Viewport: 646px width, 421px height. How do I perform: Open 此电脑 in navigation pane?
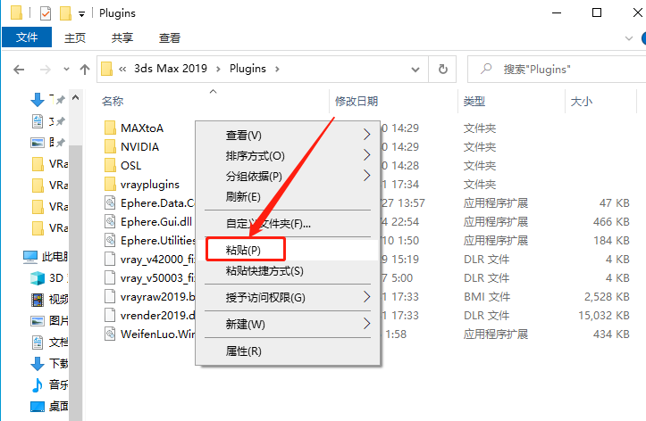point(46,257)
